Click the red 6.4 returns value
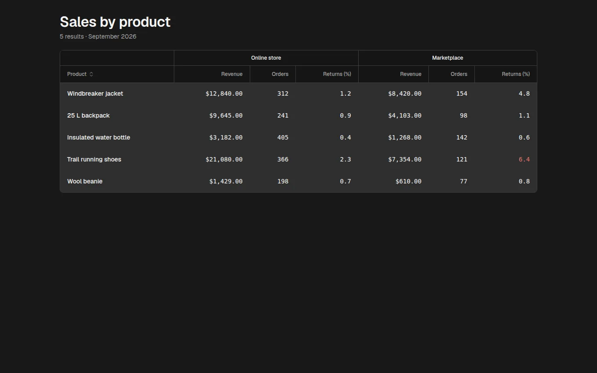Image resolution: width=597 pixels, height=373 pixels. (x=524, y=159)
